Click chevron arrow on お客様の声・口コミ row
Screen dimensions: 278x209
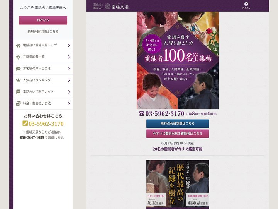(69, 69)
